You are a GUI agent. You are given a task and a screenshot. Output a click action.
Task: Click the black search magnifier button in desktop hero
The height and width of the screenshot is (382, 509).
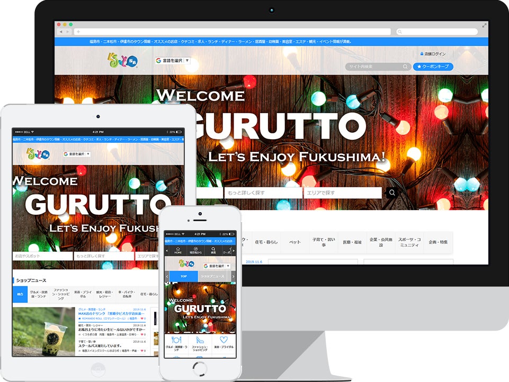click(x=392, y=193)
